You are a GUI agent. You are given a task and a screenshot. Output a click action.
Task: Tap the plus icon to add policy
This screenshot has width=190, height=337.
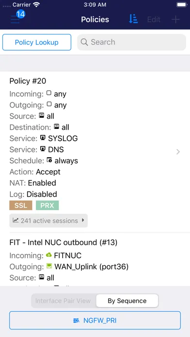(175, 19)
